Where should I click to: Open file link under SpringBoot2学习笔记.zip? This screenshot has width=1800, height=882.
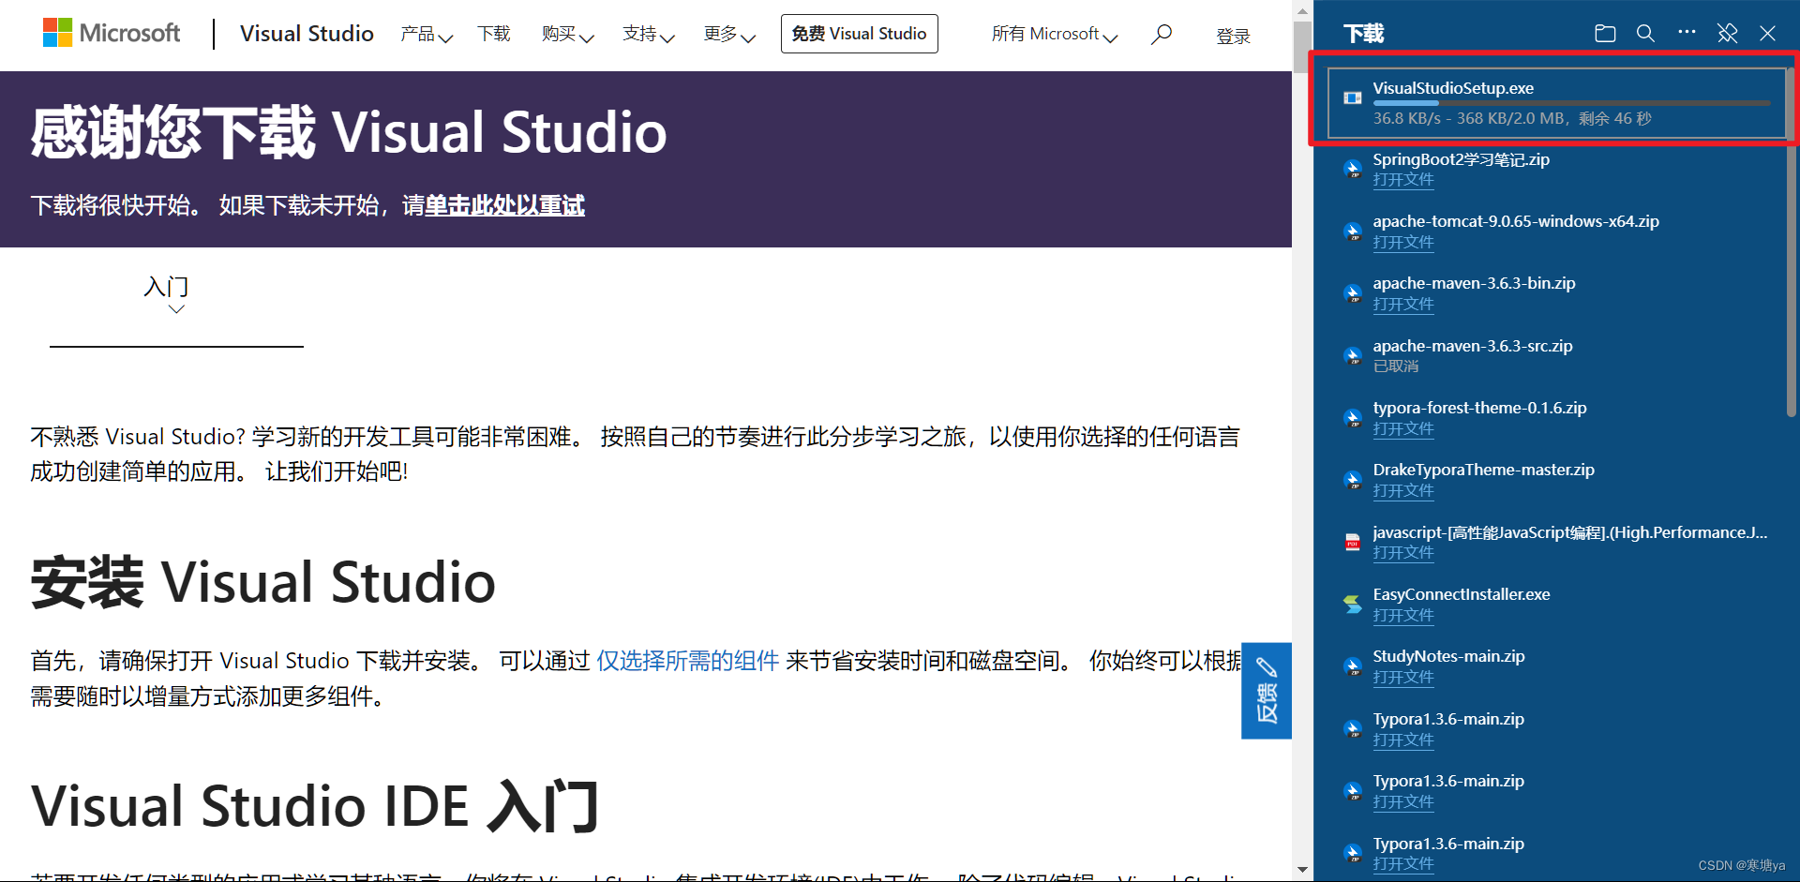(1403, 180)
